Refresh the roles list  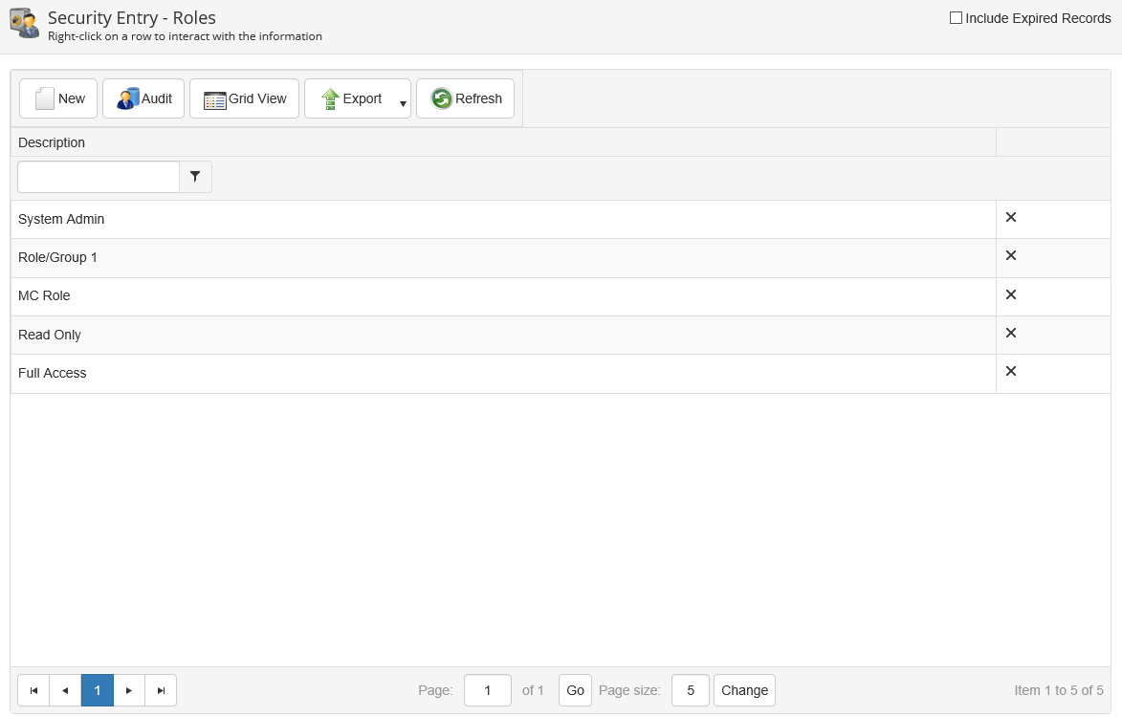click(x=466, y=98)
